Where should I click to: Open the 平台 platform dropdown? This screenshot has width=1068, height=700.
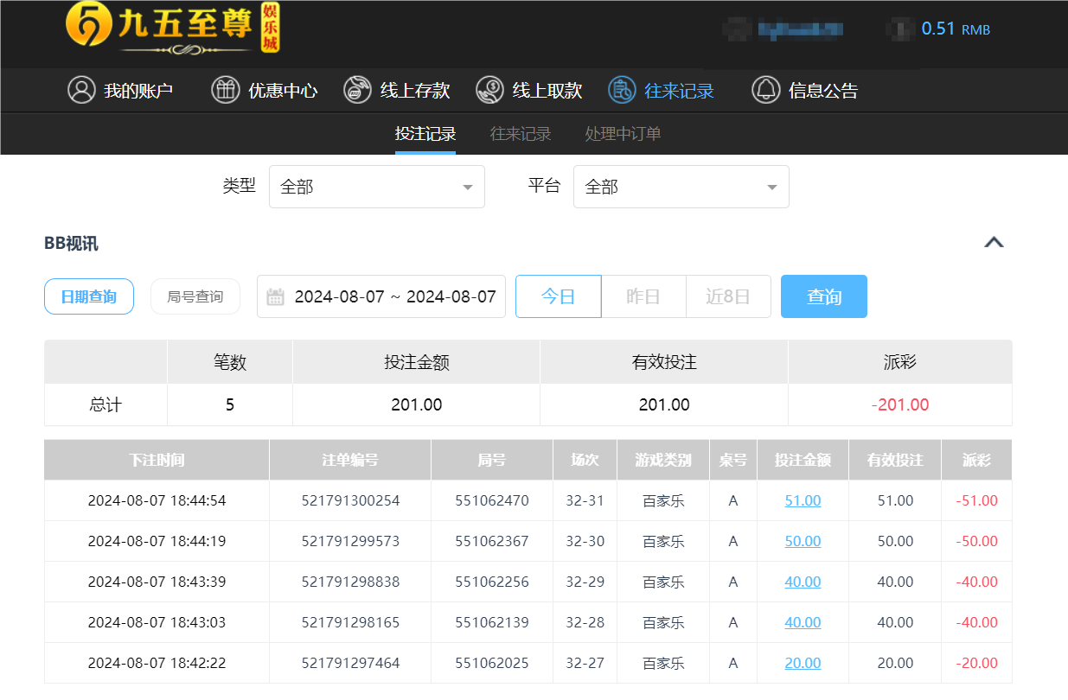click(681, 187)
